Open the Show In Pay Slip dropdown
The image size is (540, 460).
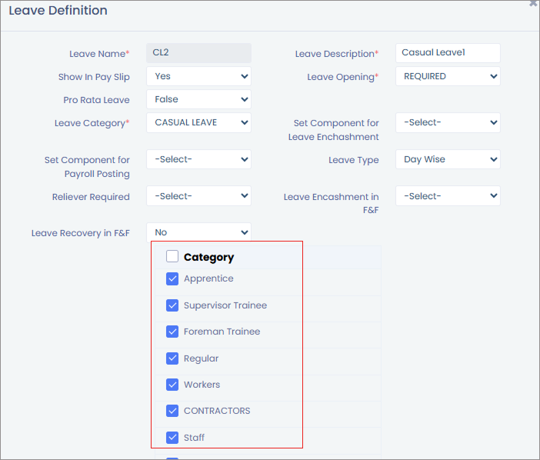tap(198, 77)
